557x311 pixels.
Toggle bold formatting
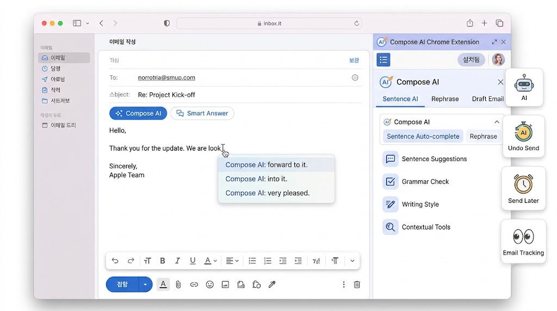(163, 261)
